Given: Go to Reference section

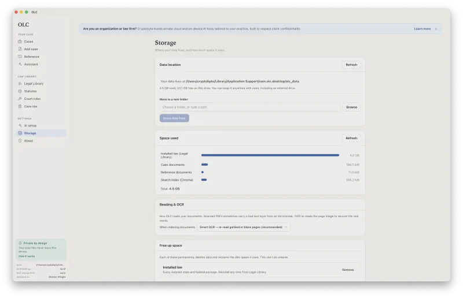Looking at the screenshot, I should point(41,57).
